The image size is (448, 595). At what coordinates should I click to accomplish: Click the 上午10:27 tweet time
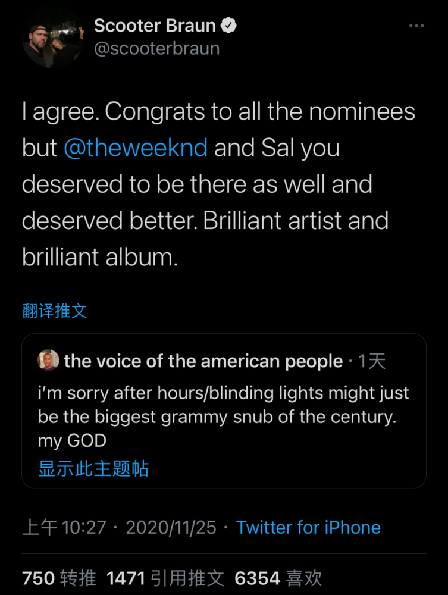coord(64,527)
